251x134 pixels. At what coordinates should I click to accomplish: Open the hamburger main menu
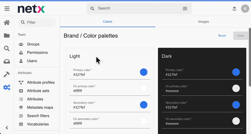pyautogui.click(x=7, y=9)
